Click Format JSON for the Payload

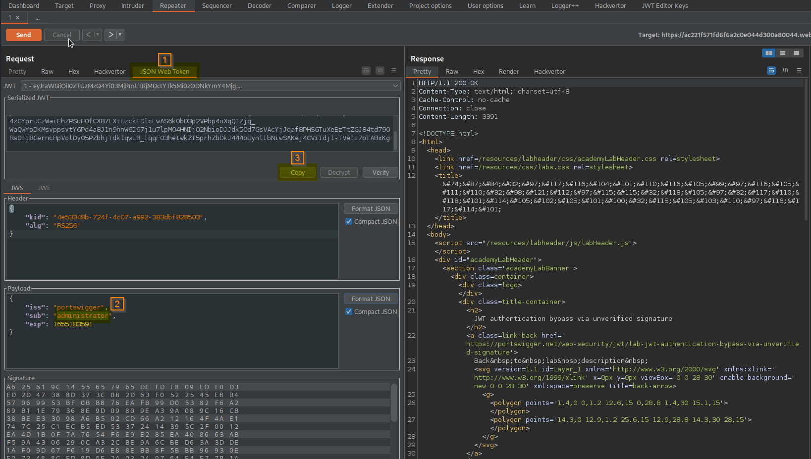371,299
